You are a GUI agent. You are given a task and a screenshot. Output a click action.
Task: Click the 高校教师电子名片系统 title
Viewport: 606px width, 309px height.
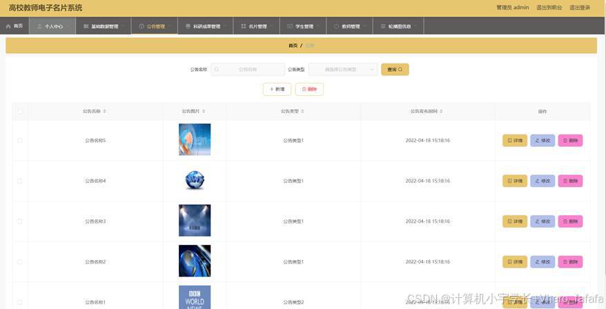(46, 8)
